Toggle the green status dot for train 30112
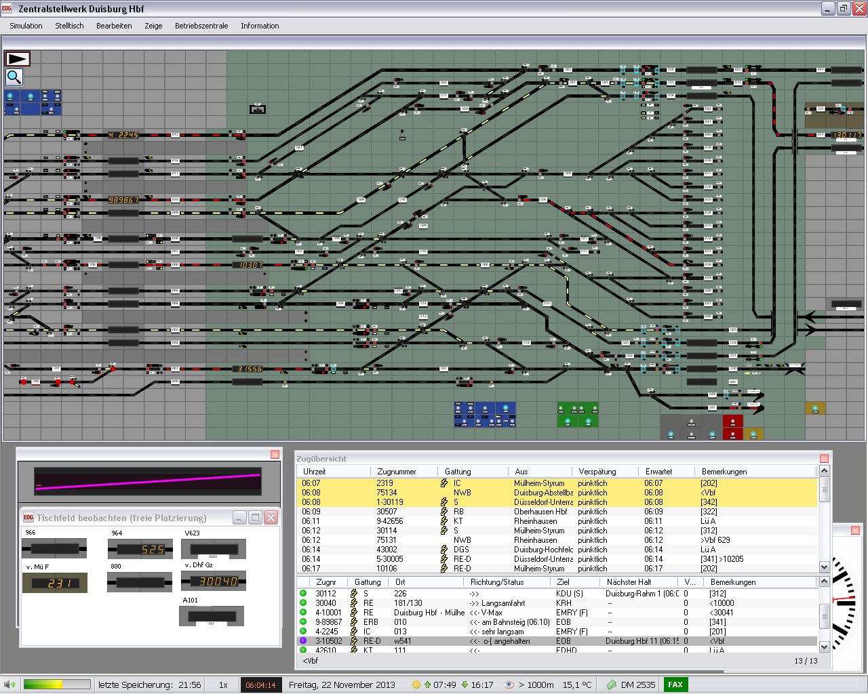 303,593
